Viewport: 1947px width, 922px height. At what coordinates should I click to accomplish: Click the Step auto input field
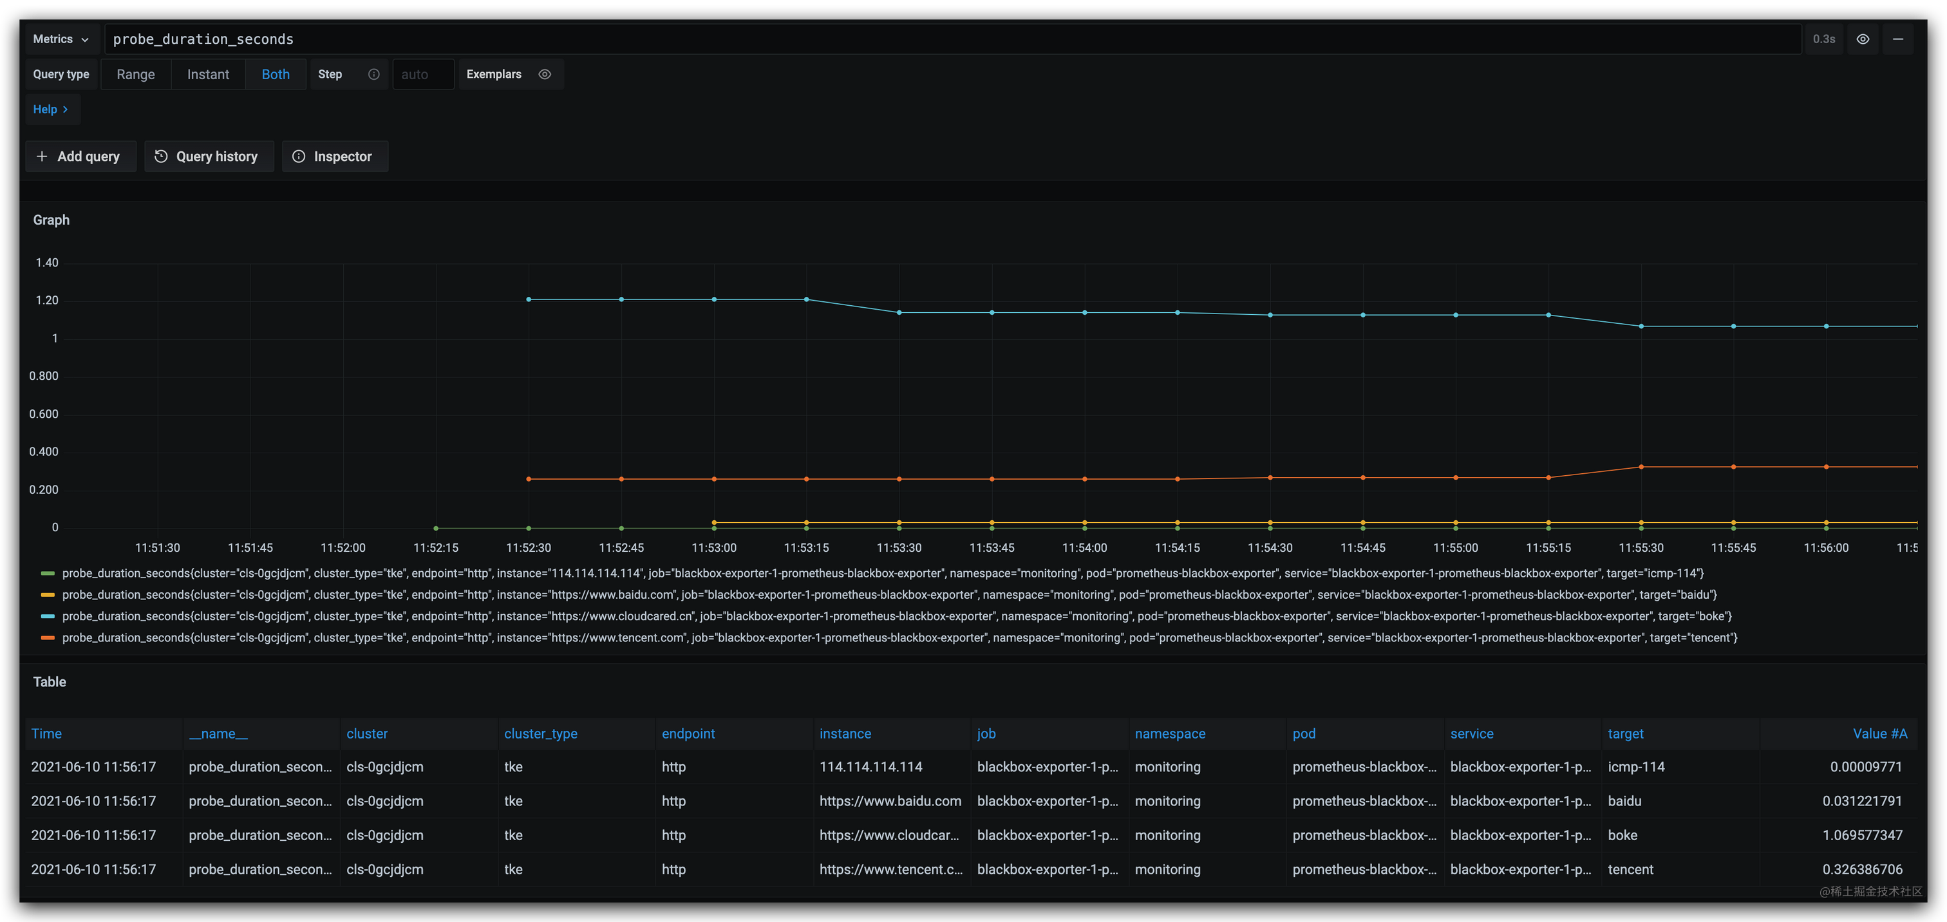422,74
